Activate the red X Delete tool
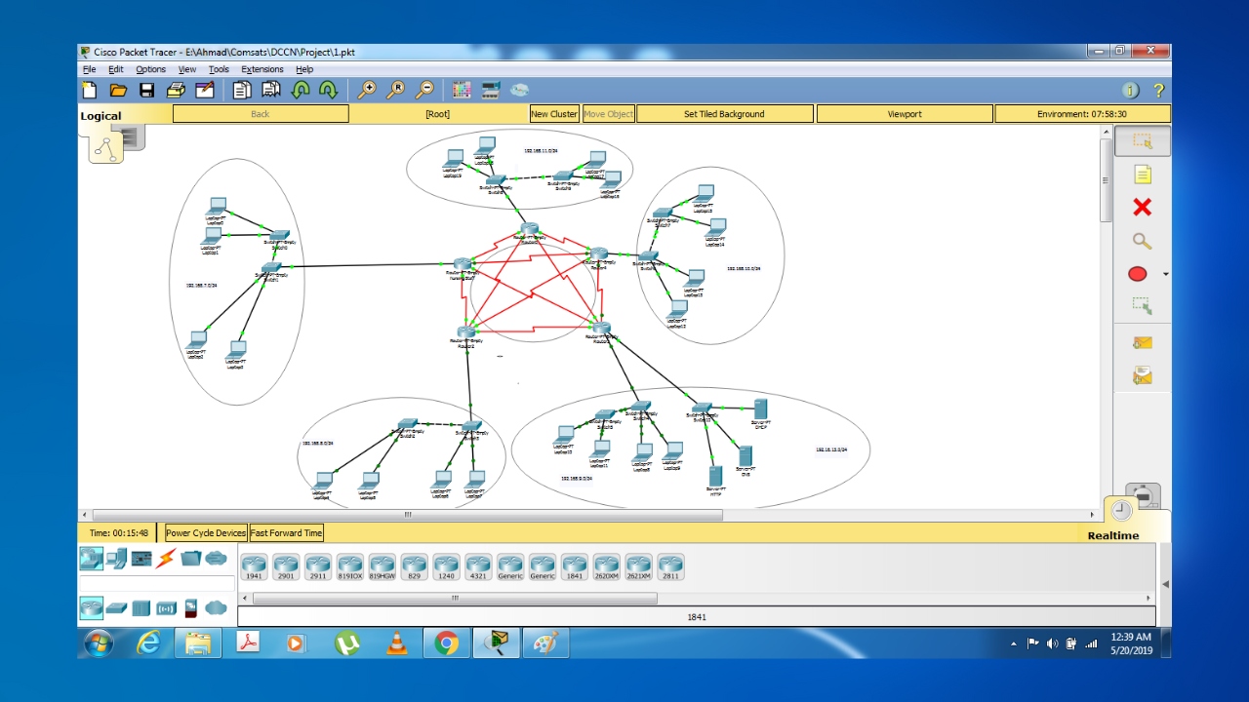The height and width of the screenshot is (702, 1249). (x=1142, y=207)
